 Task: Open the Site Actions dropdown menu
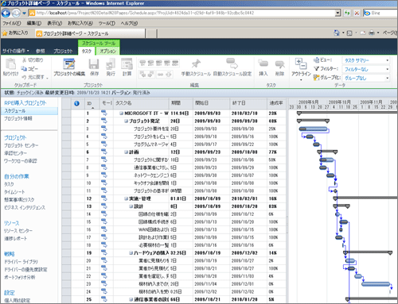pyautogui.click(x=16, y=51)
